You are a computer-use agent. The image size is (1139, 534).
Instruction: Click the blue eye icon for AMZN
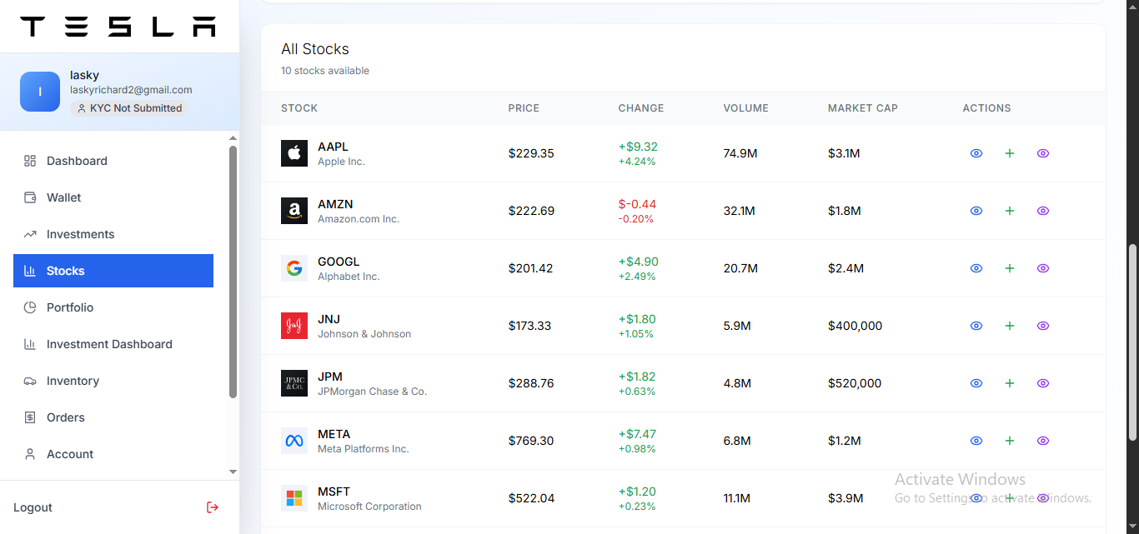point(976,211)
